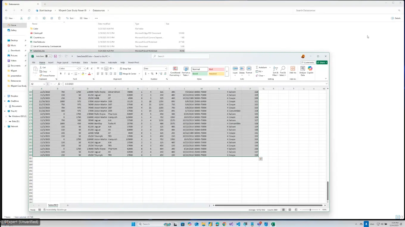Screen dimensions: 405x227
Task: Click the Save icon in Excel title bar
Action: [55, 56]
